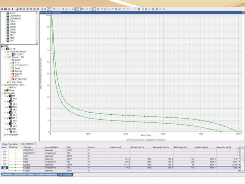The height and width of the screenshot is (184, 245).
Task: Click the MLC icon under field MT
Action: click(11, 99)
